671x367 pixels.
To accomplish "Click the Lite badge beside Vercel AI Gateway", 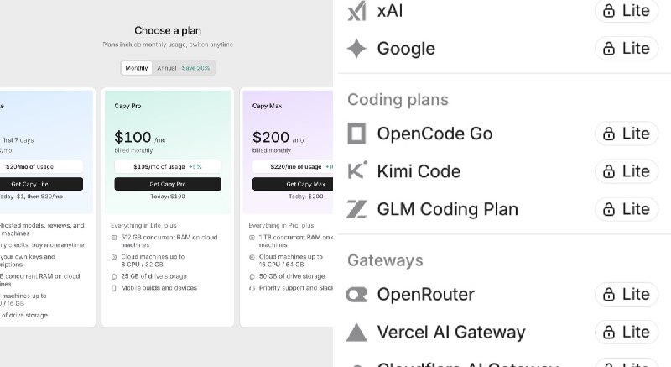I will [x=627, y=333].
